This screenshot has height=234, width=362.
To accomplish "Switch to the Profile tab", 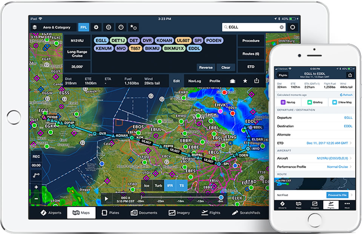I will (x=215, y=81).
